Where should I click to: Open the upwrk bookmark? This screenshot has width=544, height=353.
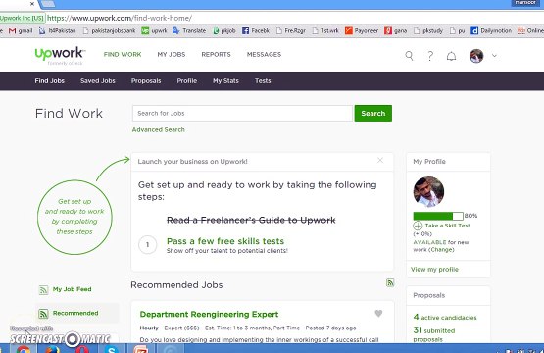pos(155,31)
